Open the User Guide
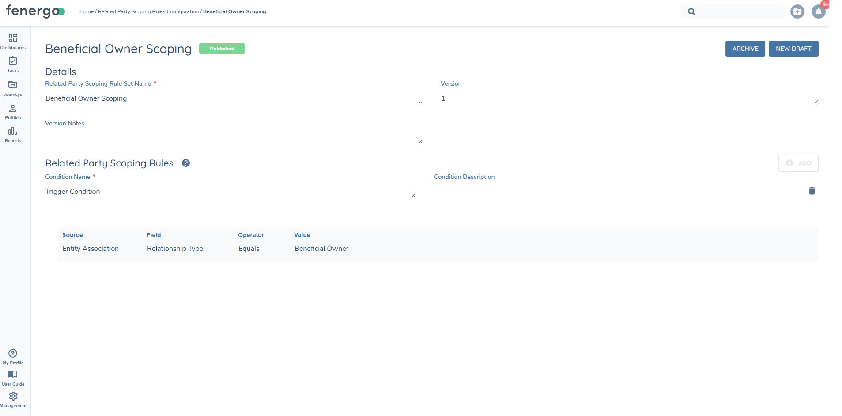The image size is (842, 416). [x=13, y=378]
